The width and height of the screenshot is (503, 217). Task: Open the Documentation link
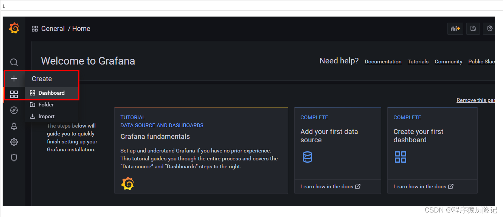(x=383, y=62)
